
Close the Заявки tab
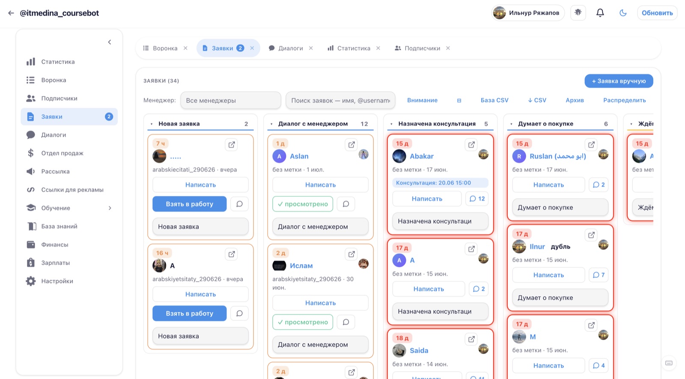252,48
